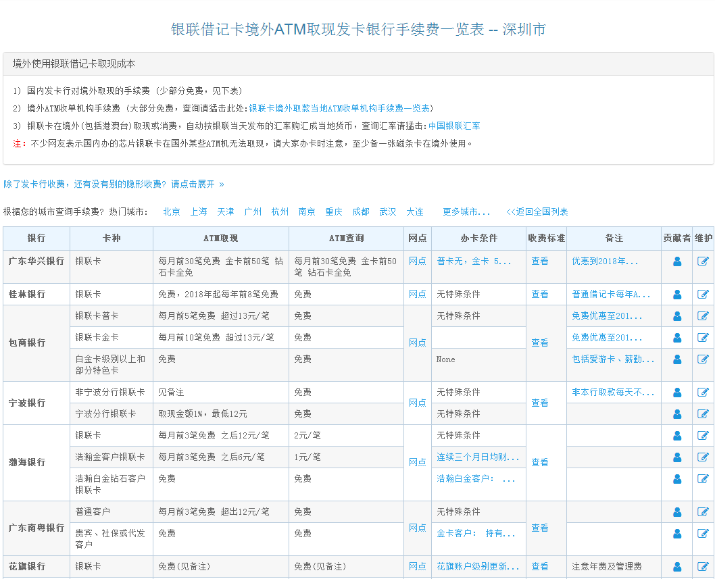715x579 pixels.
Task: Click page title 银联借记卡境外ATM取现 heading
Action: [x=358, y=29]
